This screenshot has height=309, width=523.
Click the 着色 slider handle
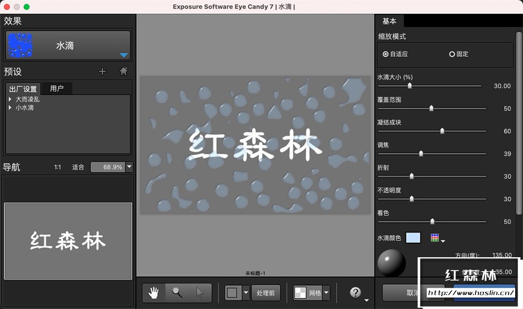point(432,222)
